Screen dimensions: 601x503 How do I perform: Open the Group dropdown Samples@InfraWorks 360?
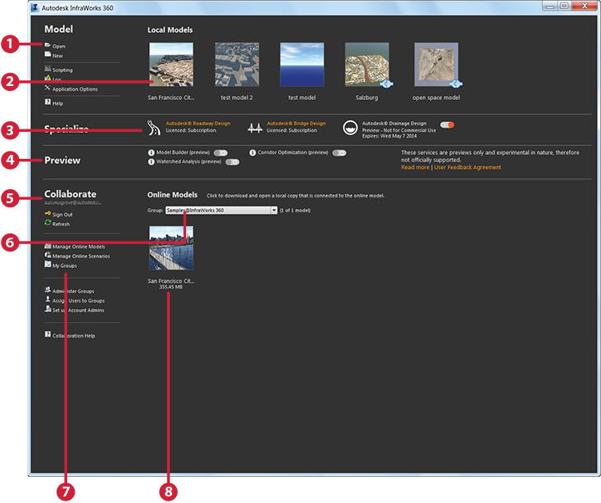click(221, 211)
